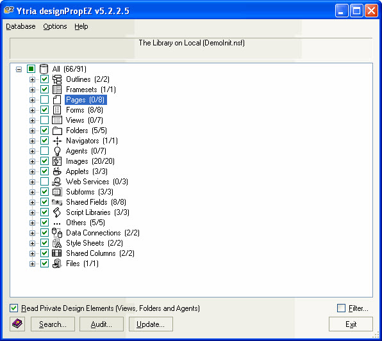Click the Agents lightbulb icon
Image resolution: width=382 pixels, height=341 pixels.
click(x=57, y=151)
